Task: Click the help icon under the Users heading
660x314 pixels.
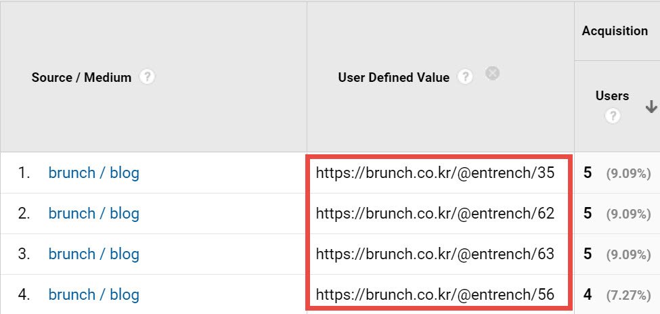Action: [613, 116]
